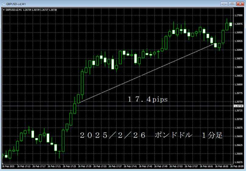This screenshot has height=171, width=246.
Task: Click the 26 Feb 17:41 time label
Action: pyautogui.click(x=130, y=166)
